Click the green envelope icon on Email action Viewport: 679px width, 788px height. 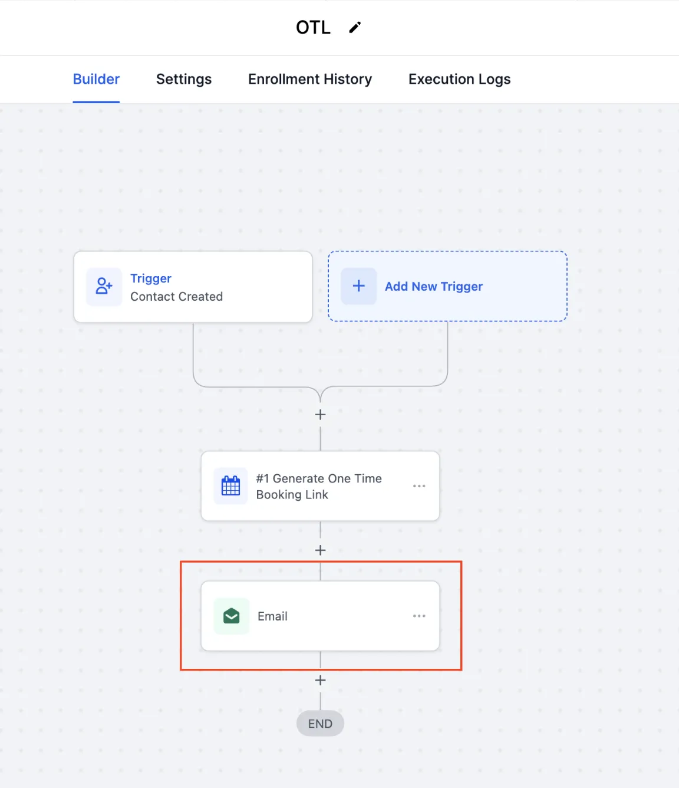(x=231, y=616)
